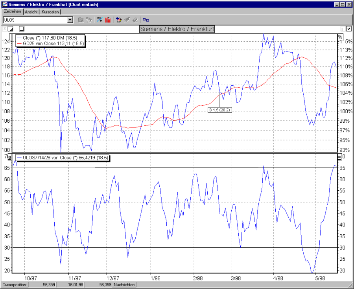Click the grayed template toolbar icon

[81, 20]
